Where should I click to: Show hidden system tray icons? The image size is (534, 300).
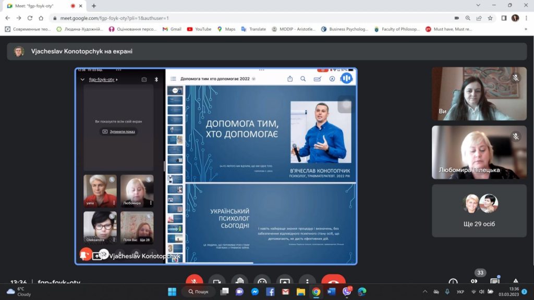[424, 292]
